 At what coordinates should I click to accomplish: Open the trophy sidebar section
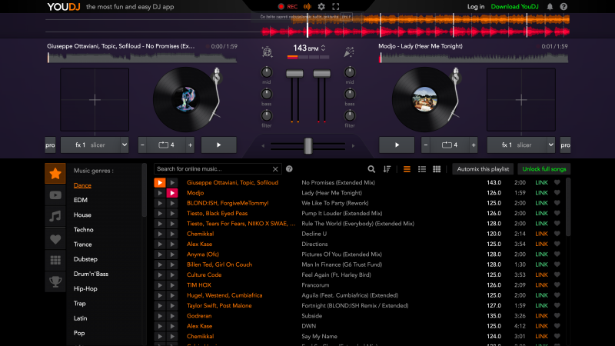55,281
